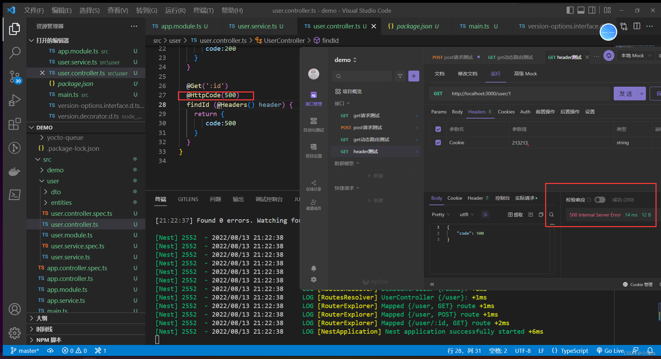Open the Pretty format dropdown
Screen dimensions: 661x359
tap(441, 214)
